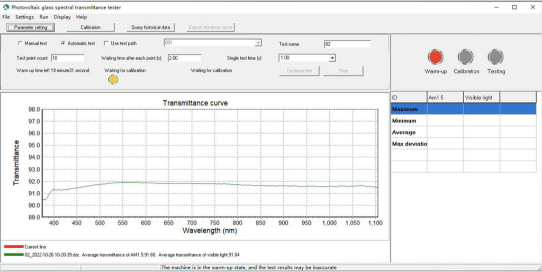Open the Display menu
Screen dimensions: 542x272
(62, 17)
